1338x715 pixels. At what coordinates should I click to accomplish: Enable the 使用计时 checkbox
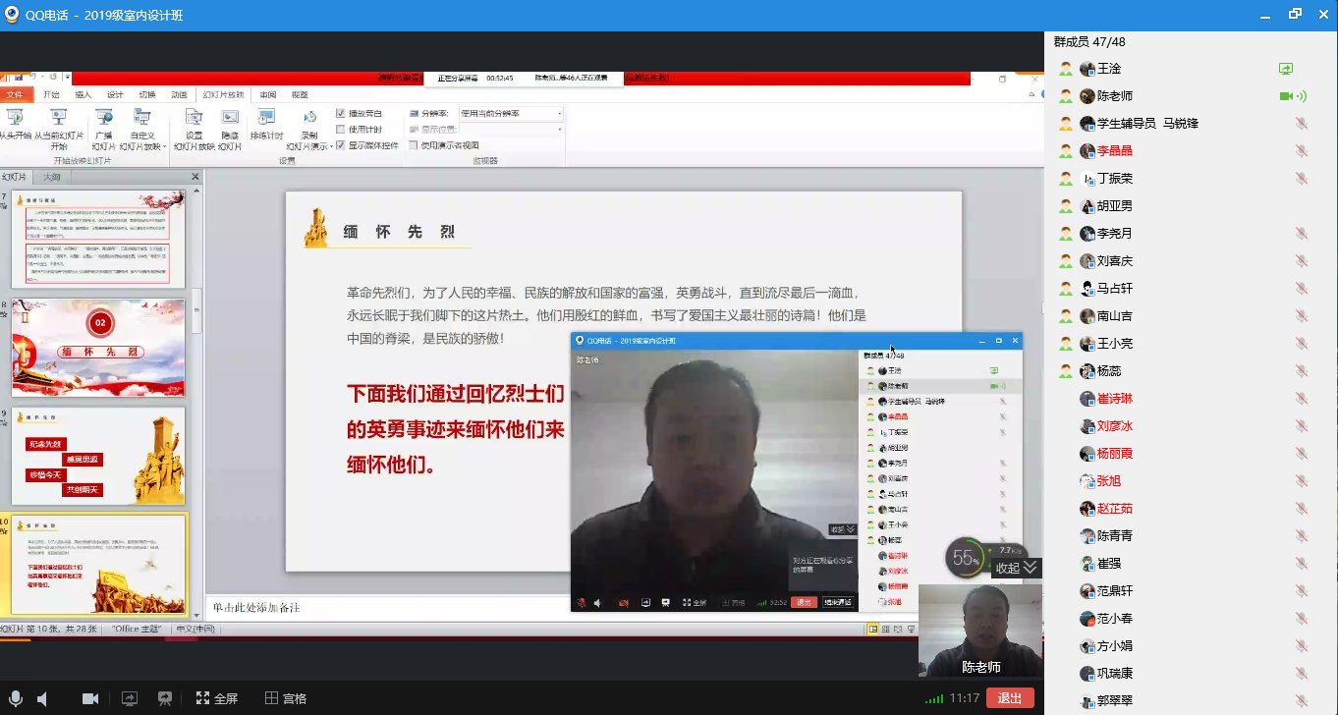point(341,130)
